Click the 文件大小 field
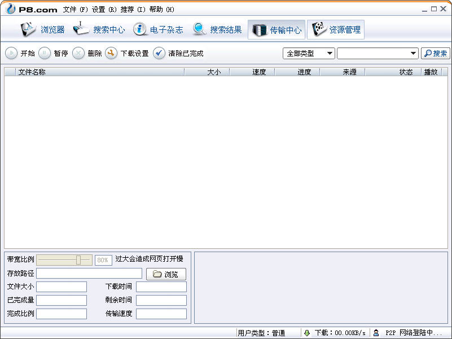 coord(62,287)
